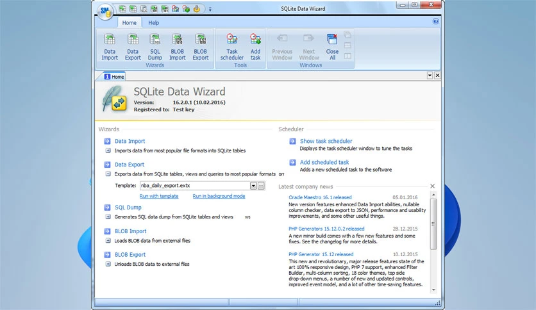The image size is (536, 310).
Task: Click the arrow icon next to SQL Dump heading
Action: point(107,208)
